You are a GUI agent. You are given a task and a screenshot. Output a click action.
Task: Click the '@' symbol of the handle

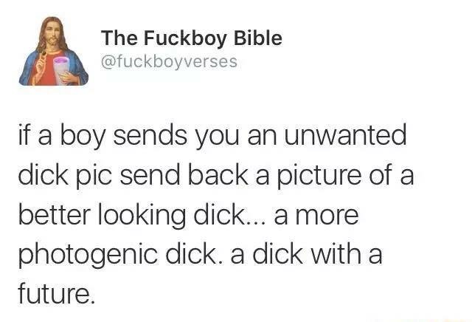(108, 63)
